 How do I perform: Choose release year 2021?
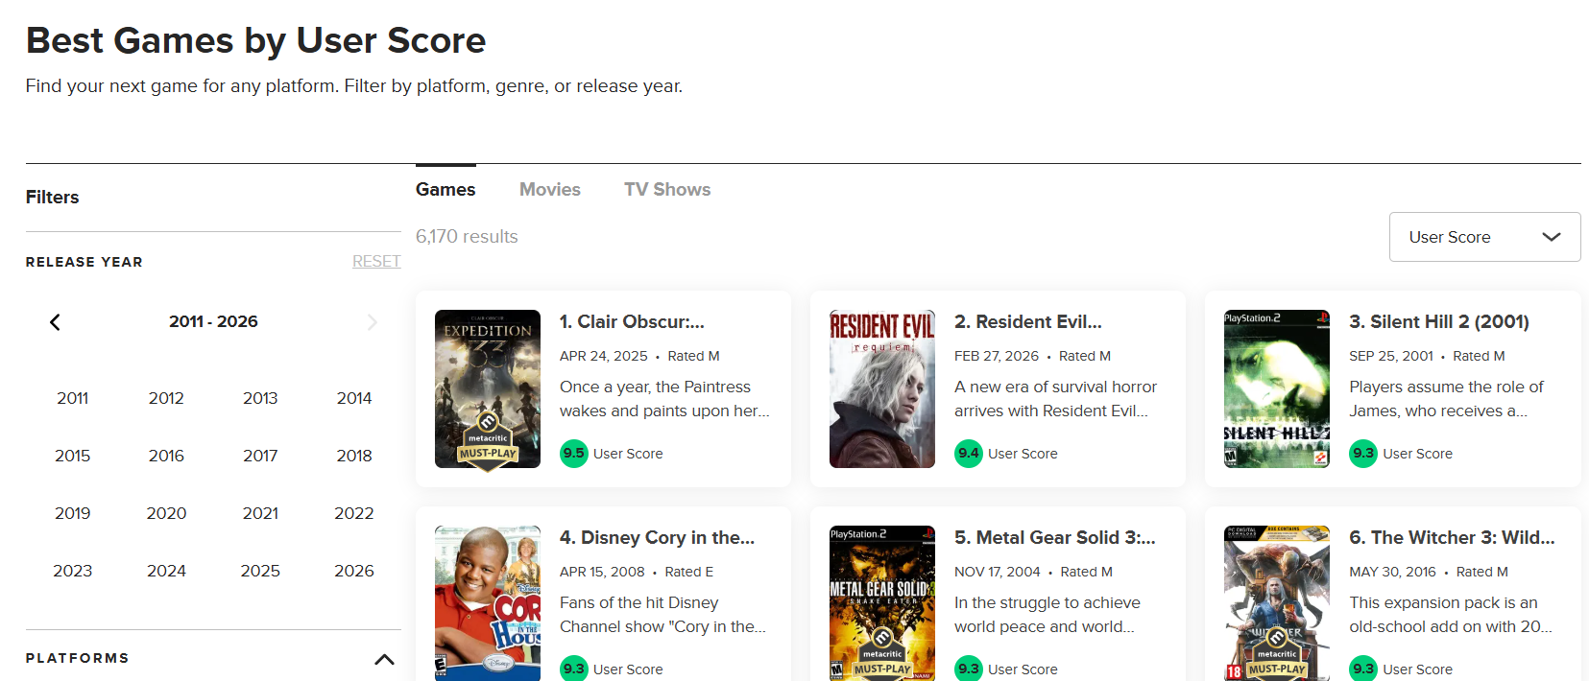[x=260, y=513]
